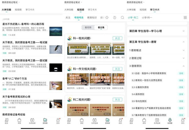Open the 科一作文相关问题 collection title
The height and width of the screenshot is (130, 189).
click(85, 69)
